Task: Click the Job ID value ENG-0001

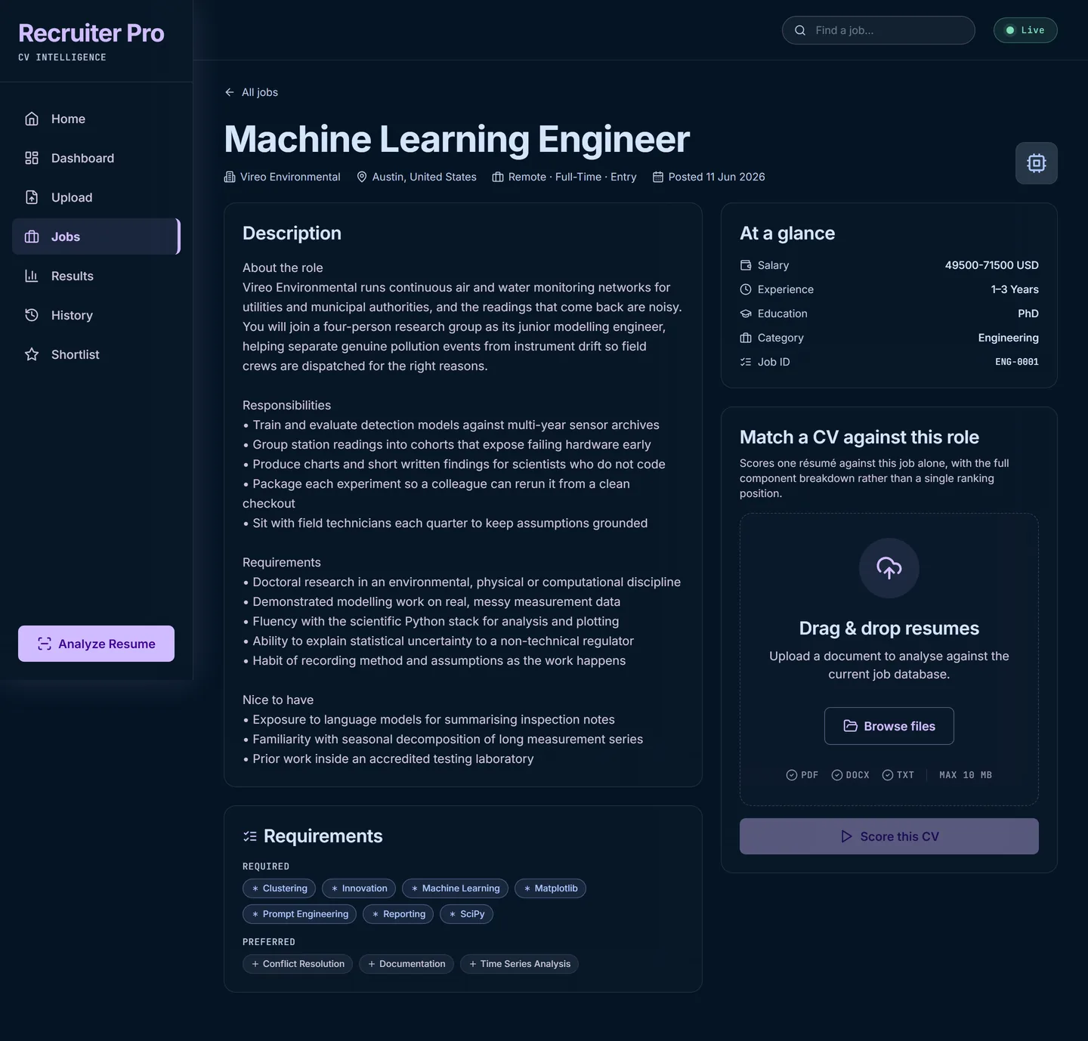Action: 1017,362
